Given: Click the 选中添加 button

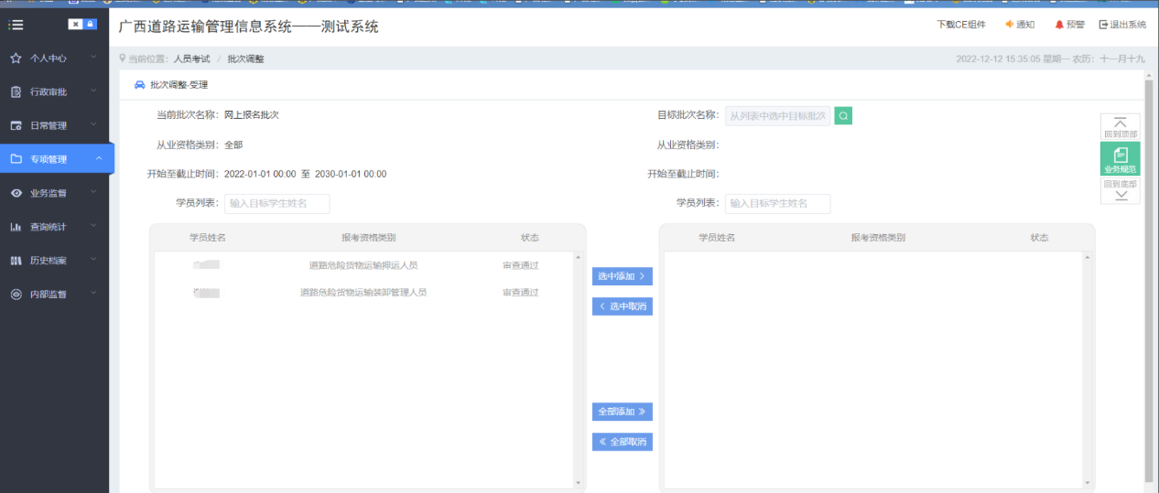Looking at the screenshot, I should pos(622,276).
